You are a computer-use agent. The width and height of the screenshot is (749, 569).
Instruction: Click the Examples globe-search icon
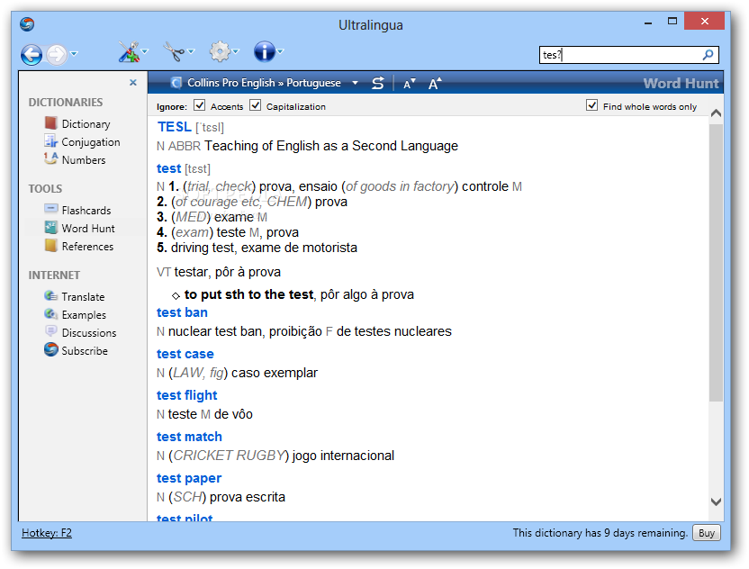pyautogui.click(x=50, y=314)
